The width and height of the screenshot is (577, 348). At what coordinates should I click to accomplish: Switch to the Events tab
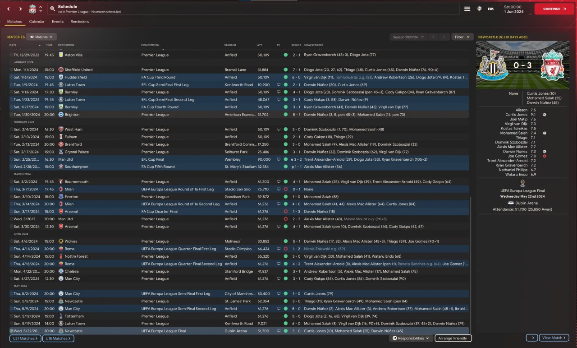tap(58, 22)
